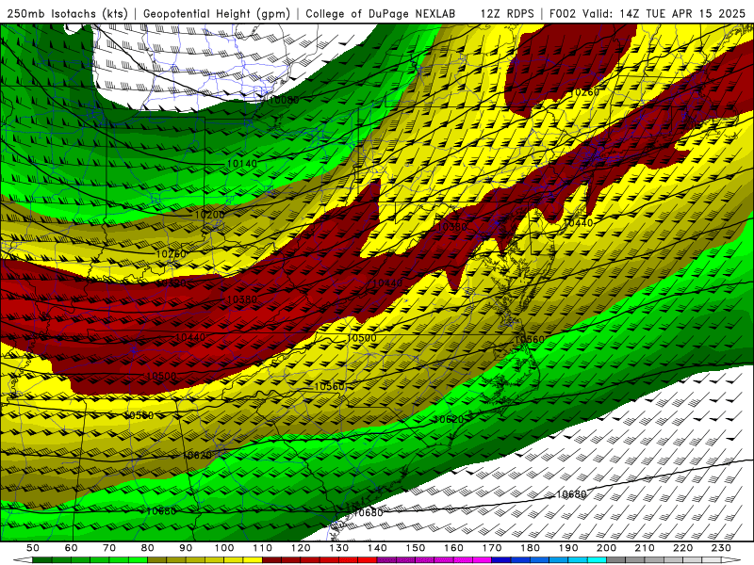Click the 10320 height contour label

click(x=172, y=283)
